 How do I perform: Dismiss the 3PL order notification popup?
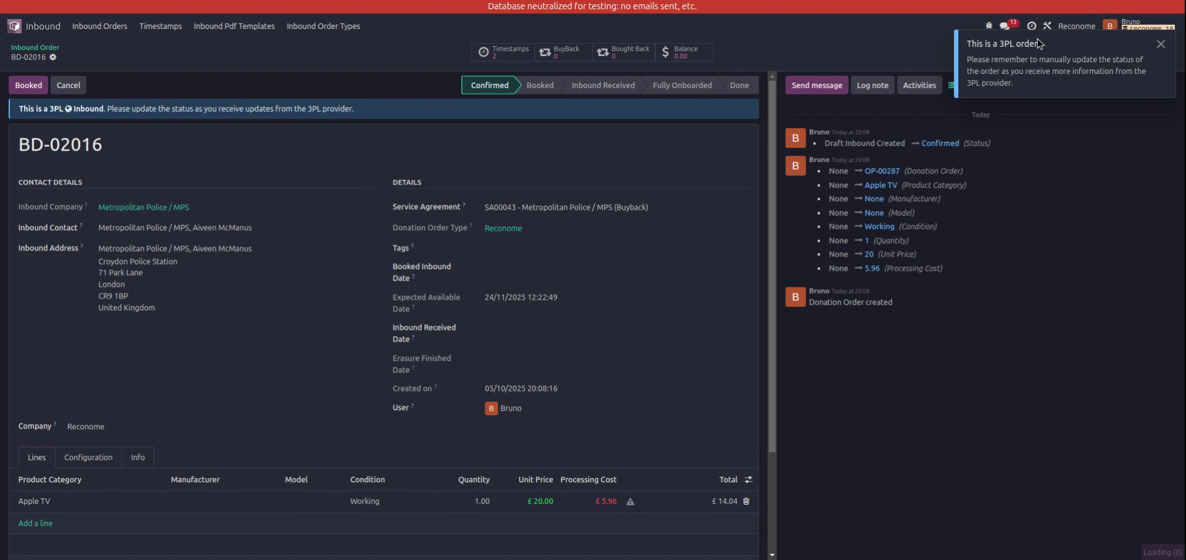coord(1161,44)
